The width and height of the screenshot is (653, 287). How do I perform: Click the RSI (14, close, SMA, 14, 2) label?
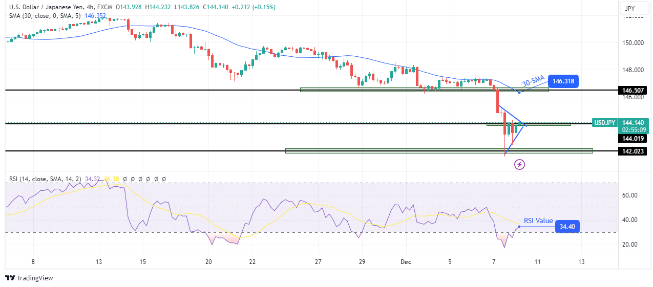point(45,179)
